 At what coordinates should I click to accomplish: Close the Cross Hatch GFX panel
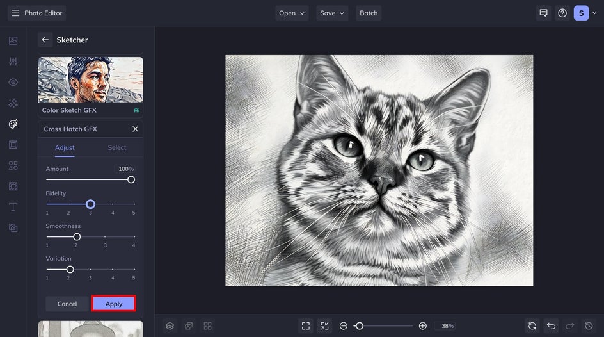point(135,129)
